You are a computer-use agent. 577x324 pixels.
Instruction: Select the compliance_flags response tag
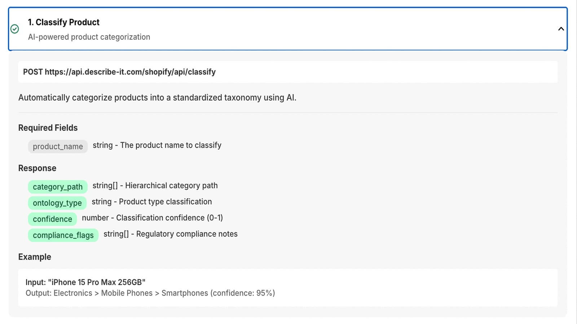point(63,235)
